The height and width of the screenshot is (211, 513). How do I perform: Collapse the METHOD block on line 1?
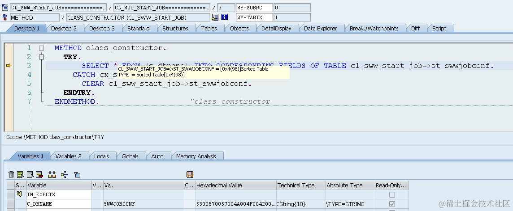point(41,48)
